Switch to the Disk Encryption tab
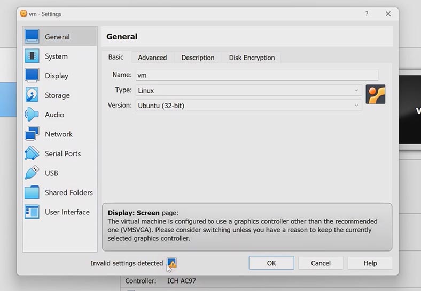The image size is (421, 291). coord(252,58)
